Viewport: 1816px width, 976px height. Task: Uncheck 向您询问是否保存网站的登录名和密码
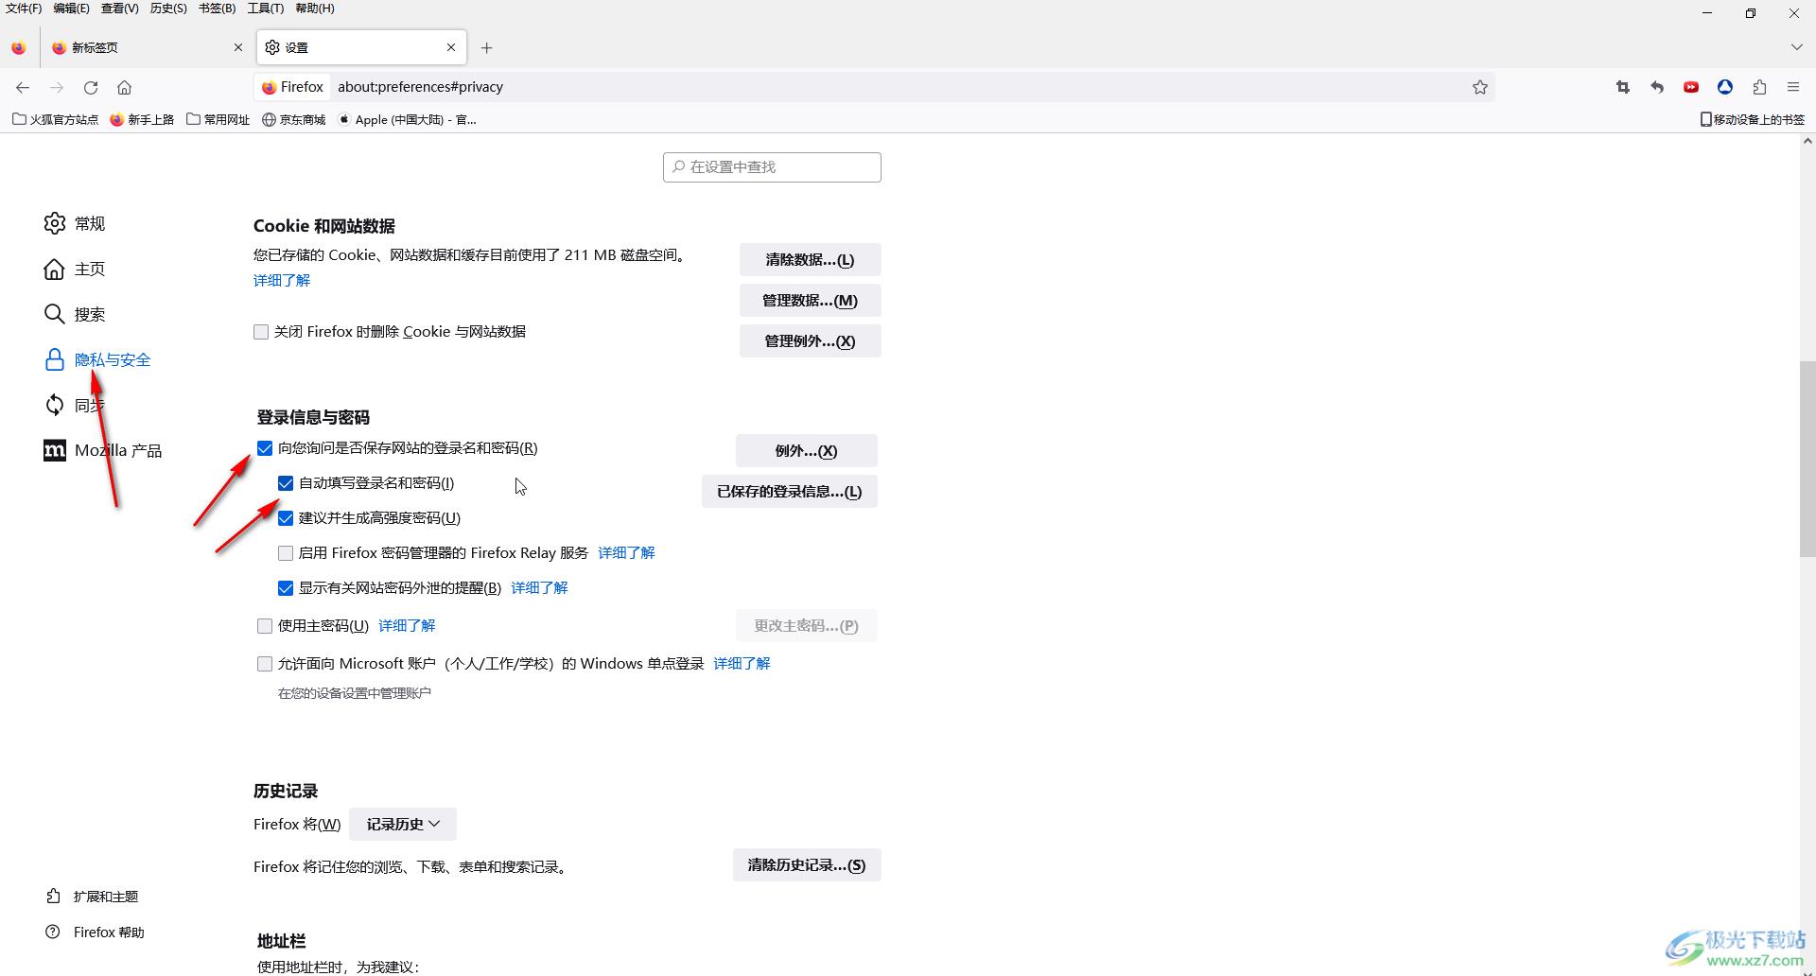(265, 448)
